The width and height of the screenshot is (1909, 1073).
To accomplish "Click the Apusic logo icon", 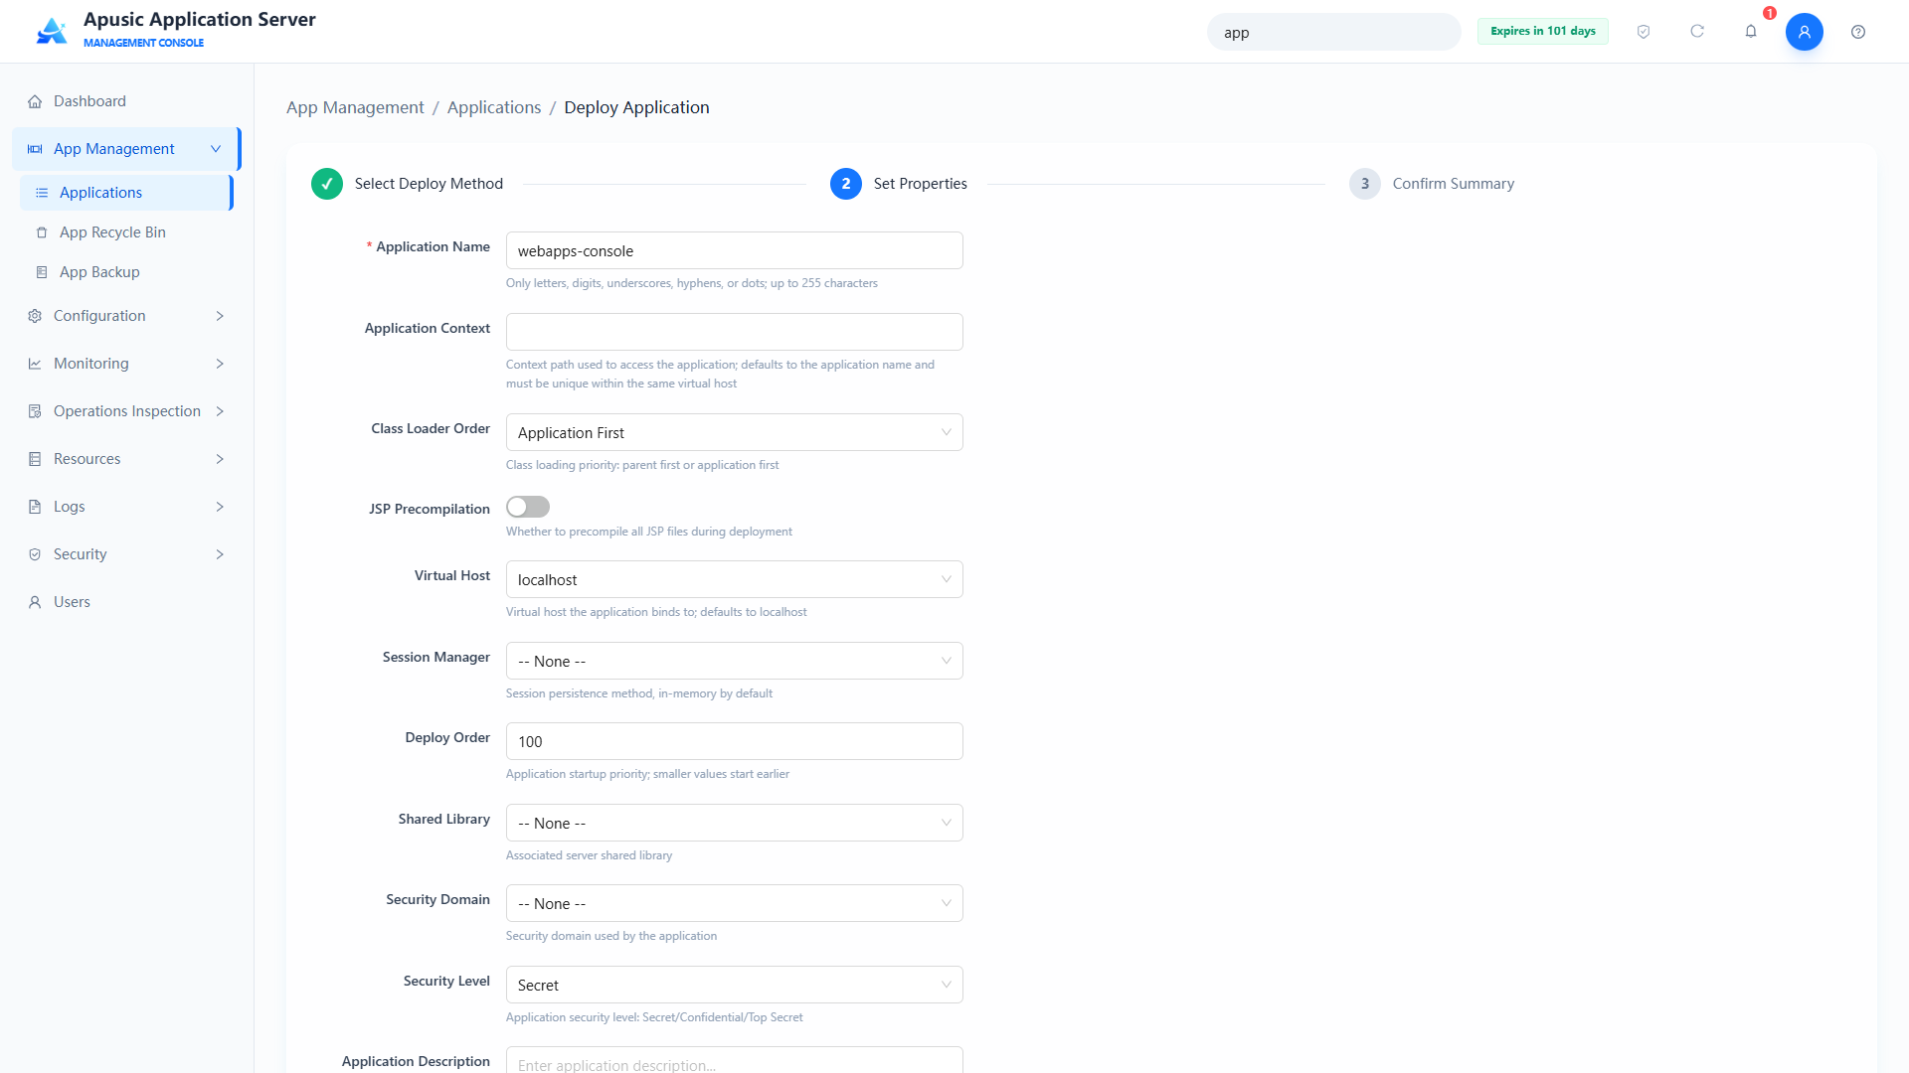I will click(52, 31).
